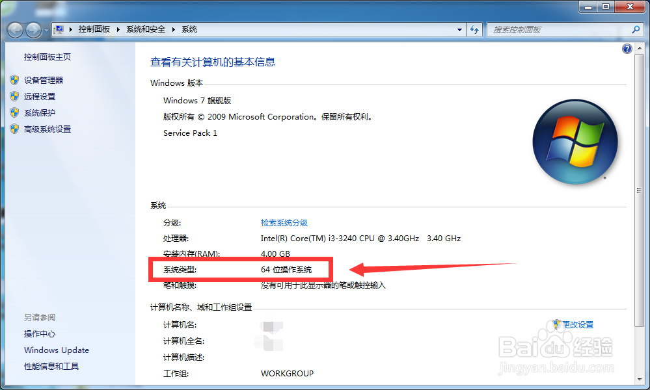The image size is (650, 390).
Task: Select the 4.00 GB memory value
Action: (275, 253)
